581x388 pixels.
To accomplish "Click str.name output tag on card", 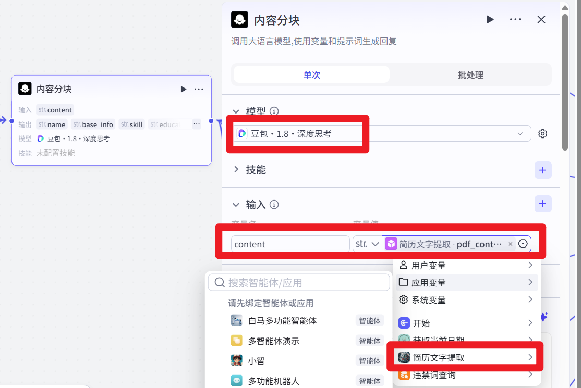I will pyautogui.click(x=52, y=124).
